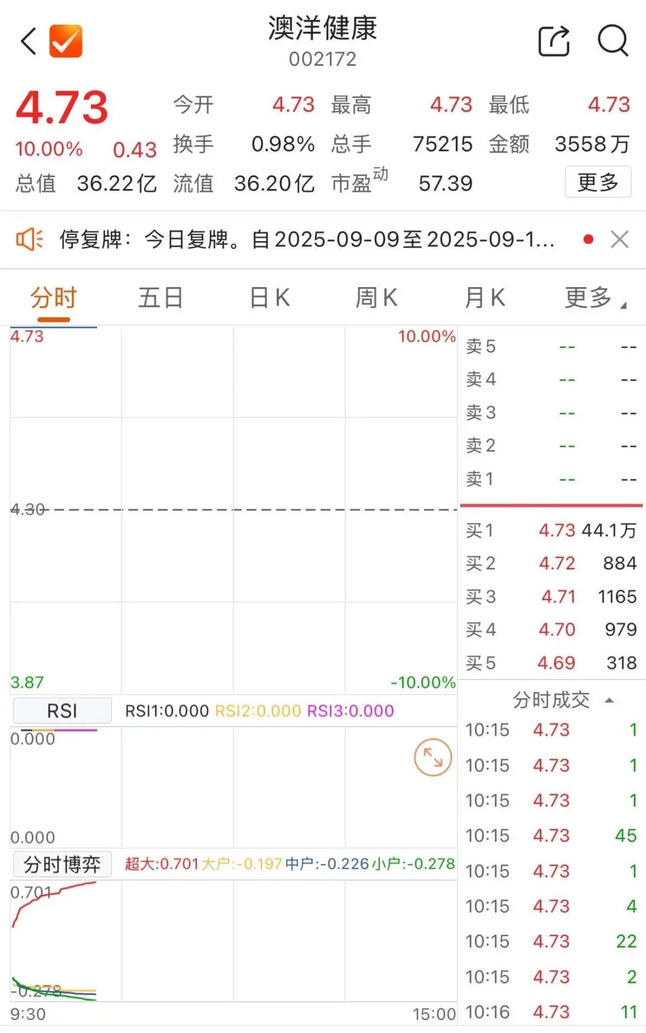Open the share icon
The height and width of the screenshot is (1033, 646).
click(554, 41)
